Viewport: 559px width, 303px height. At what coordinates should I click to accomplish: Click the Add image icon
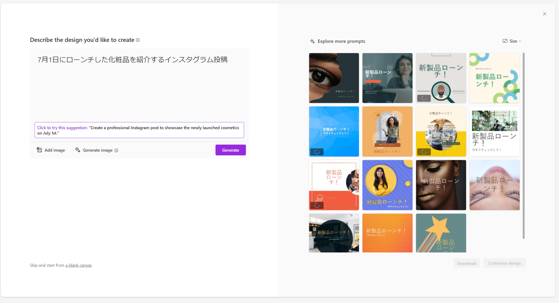click(x=40, y=150)
